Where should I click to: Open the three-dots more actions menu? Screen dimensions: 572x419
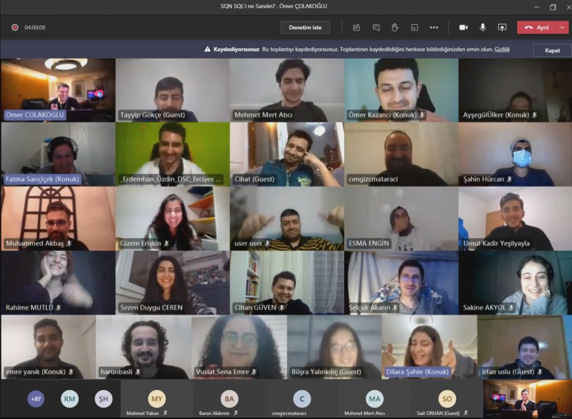click(434, 27)
